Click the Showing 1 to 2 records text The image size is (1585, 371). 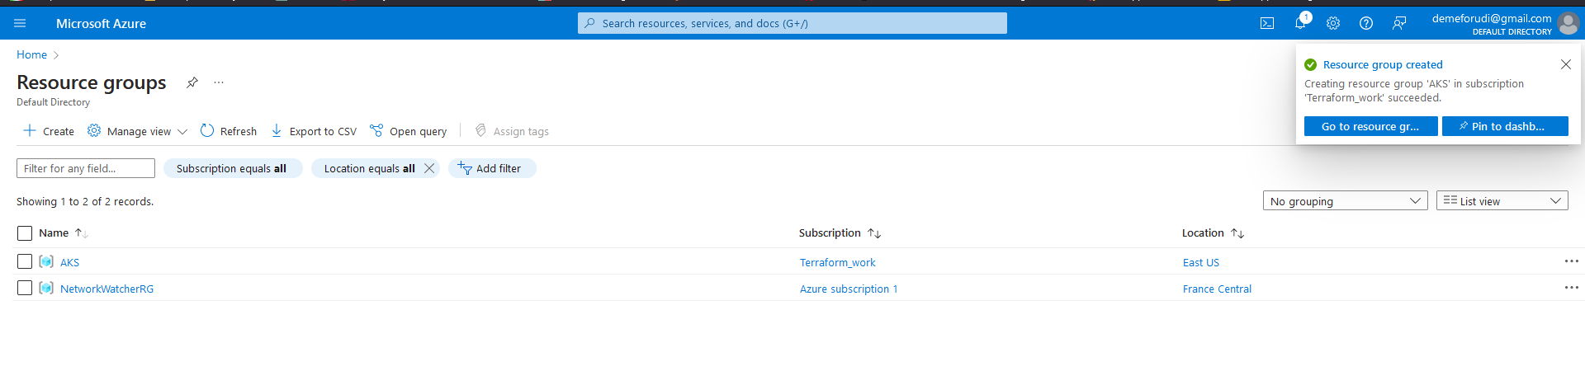pyautogui.click(x=85, y=201)
